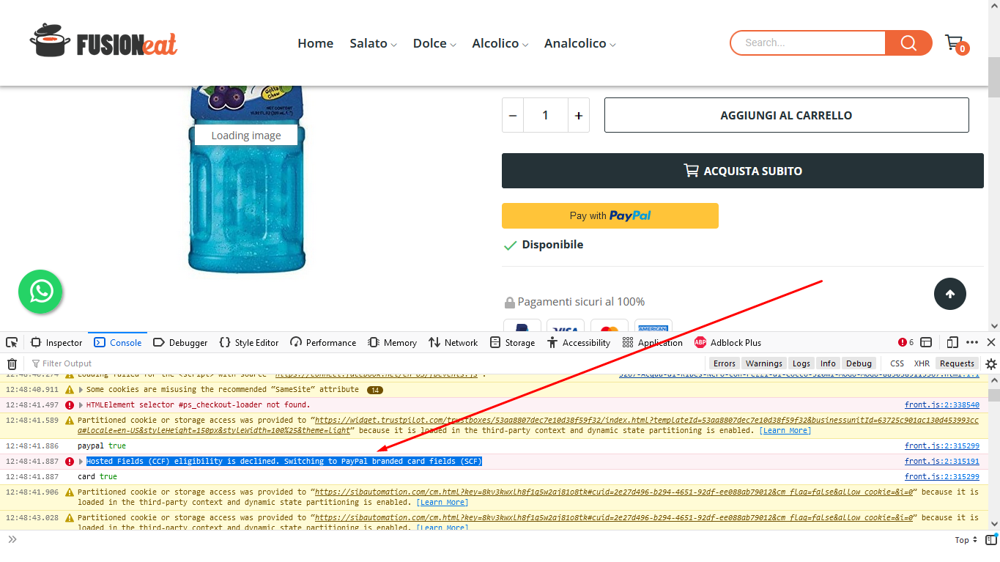Viewport: 1000px width, 562px height.
Task: Open the Application tab
Action: point(652,342)
